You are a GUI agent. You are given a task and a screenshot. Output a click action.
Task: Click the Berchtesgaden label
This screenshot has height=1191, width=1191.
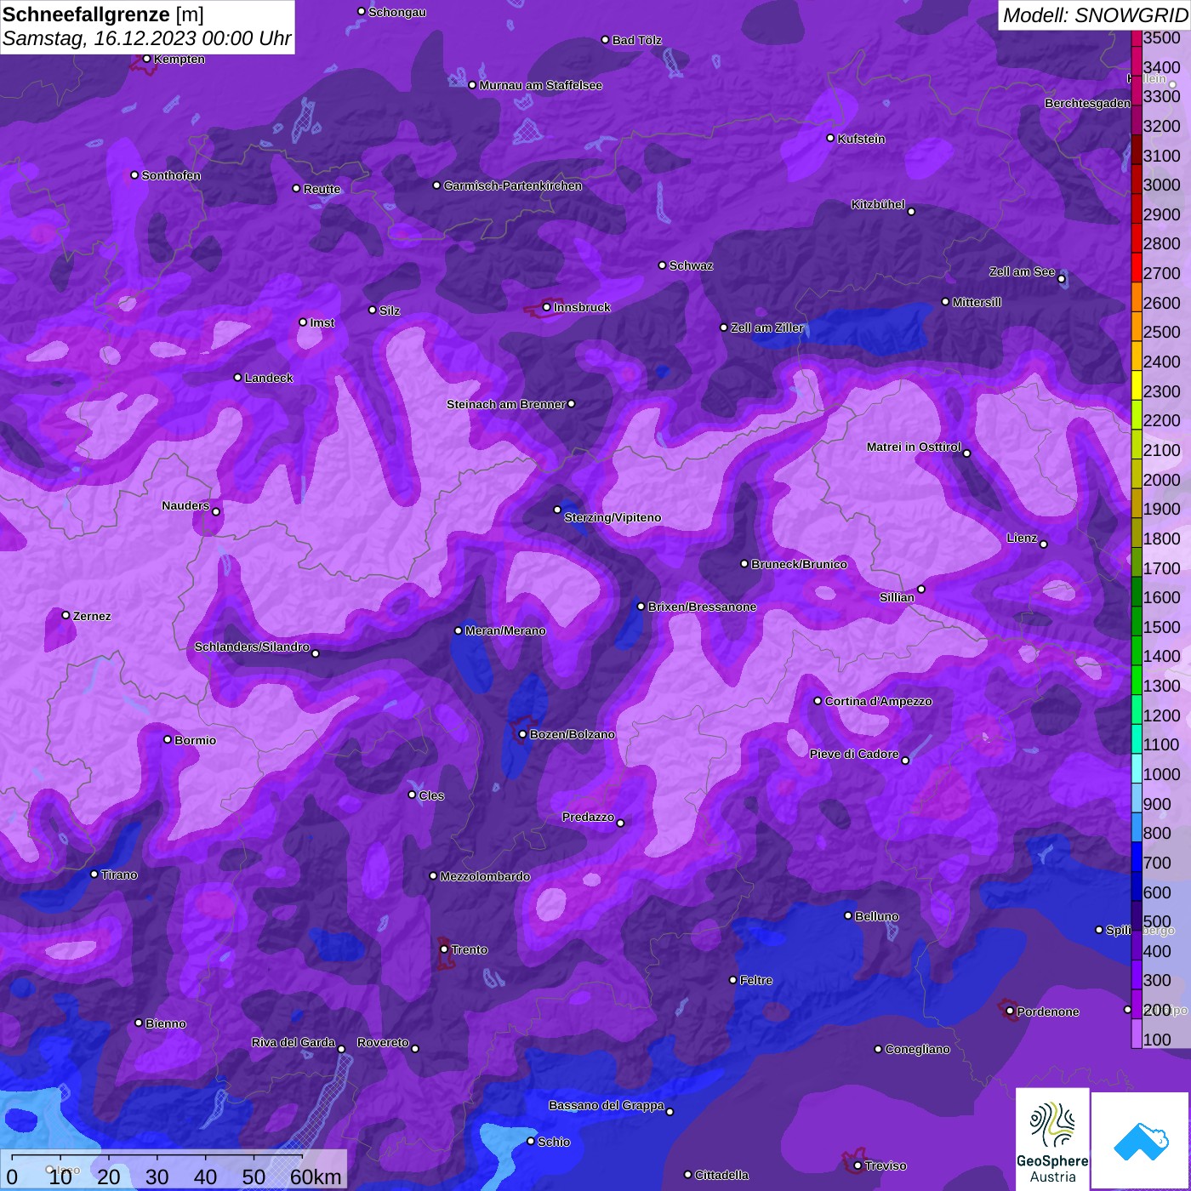tap(1087, 103)
